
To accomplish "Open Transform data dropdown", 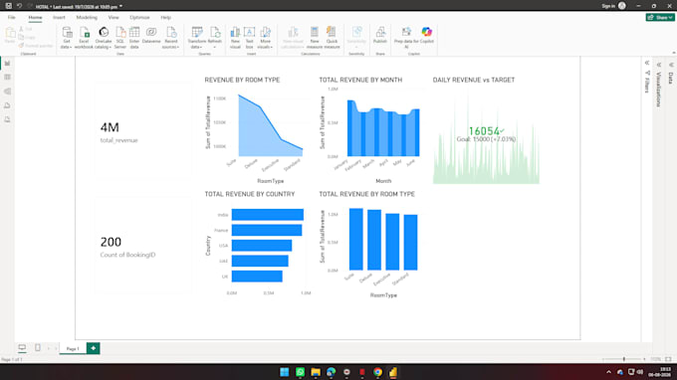I will point(197,38).
